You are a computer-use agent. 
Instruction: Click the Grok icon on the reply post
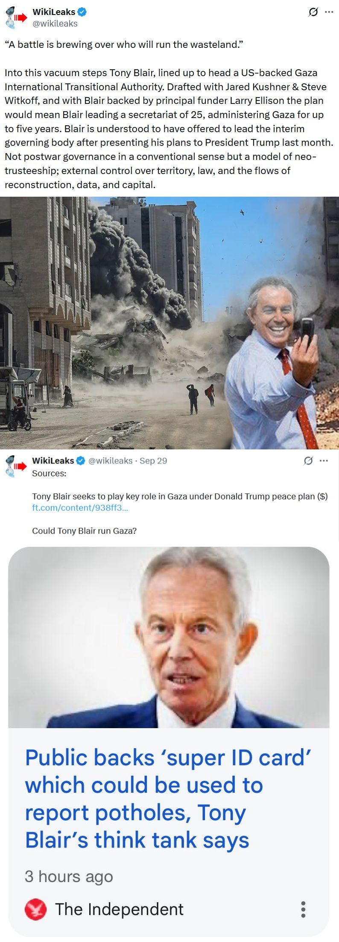coord(308,461)
